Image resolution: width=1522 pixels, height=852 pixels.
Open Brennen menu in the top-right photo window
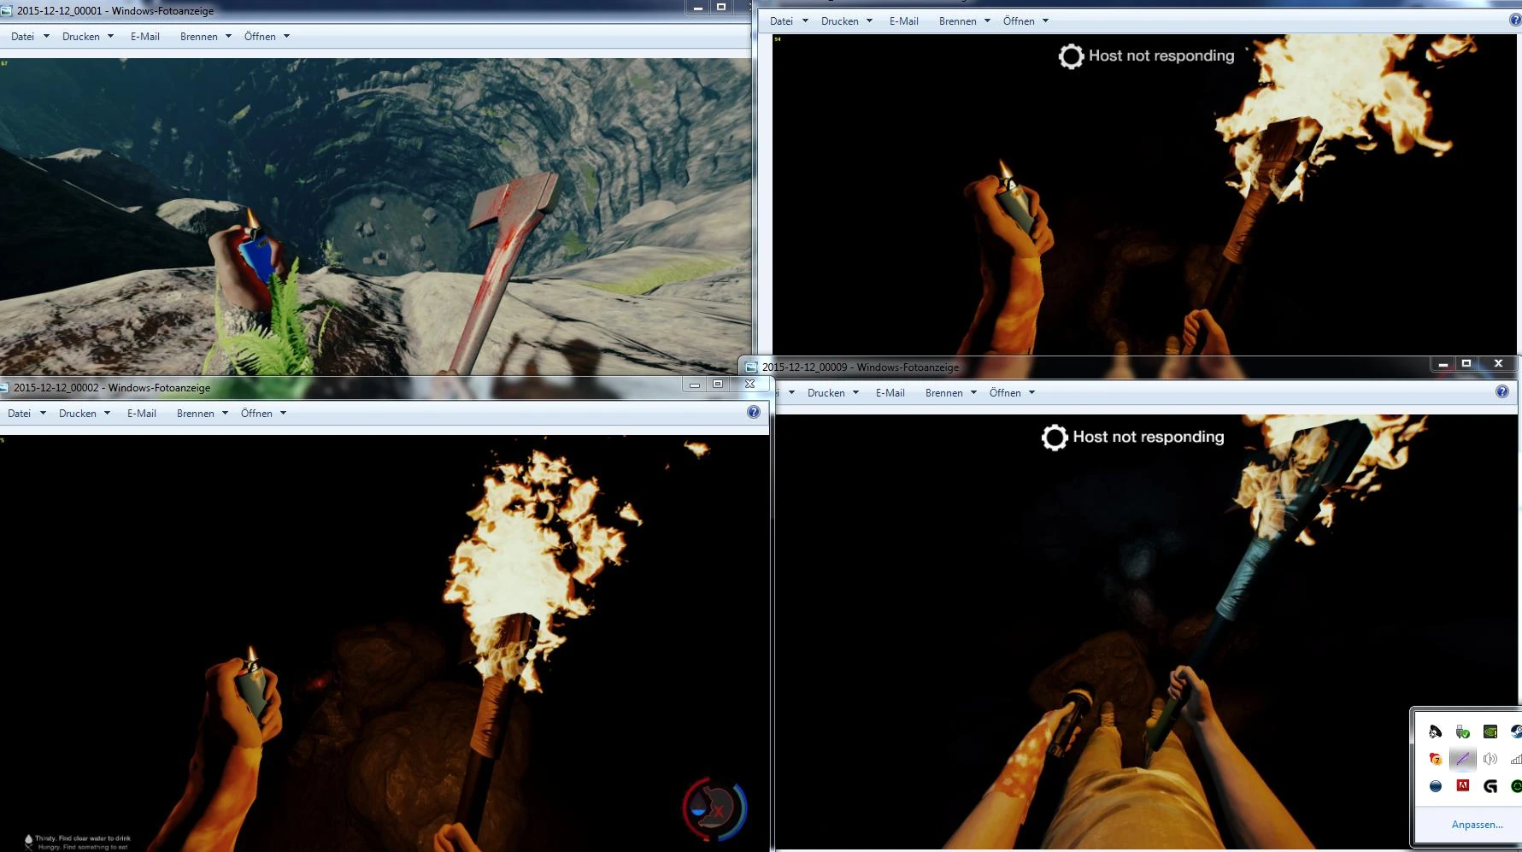[965, 21]
